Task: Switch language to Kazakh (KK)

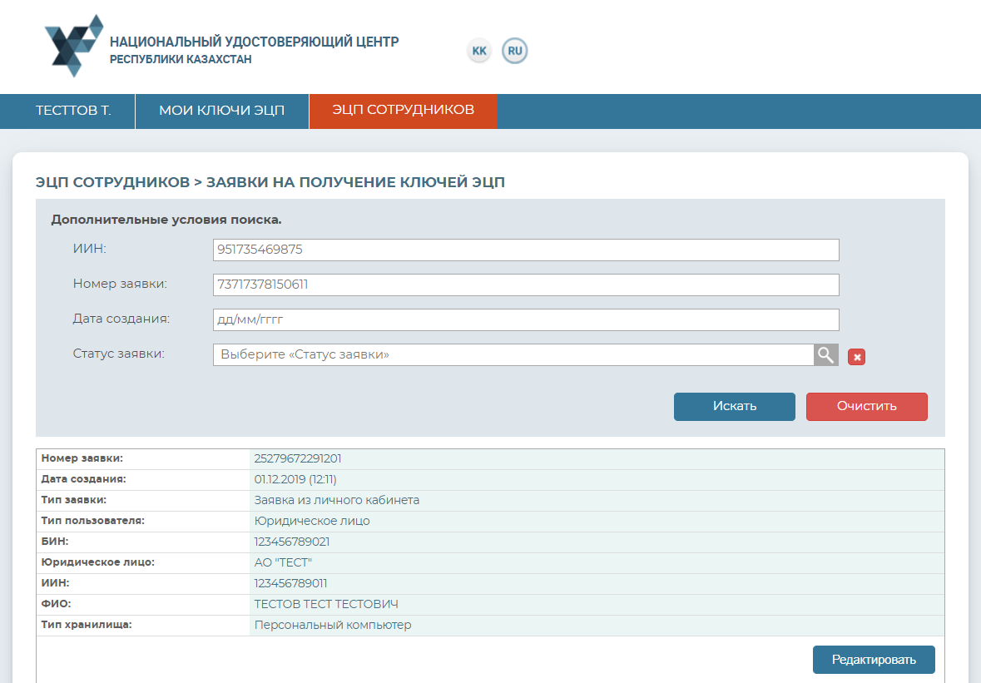Action: (479, 52)
